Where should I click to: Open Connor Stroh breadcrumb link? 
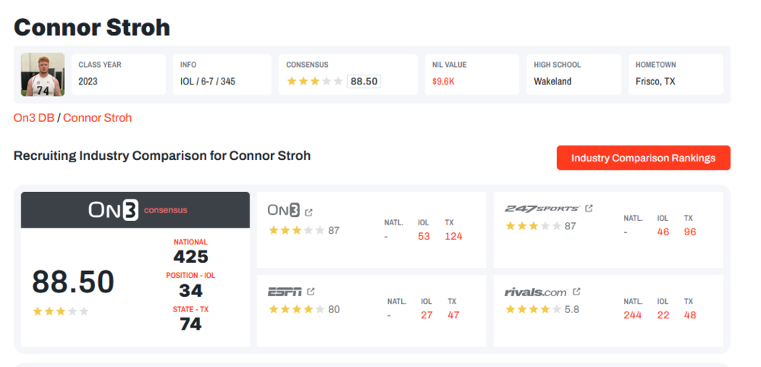tap(97, 118)
